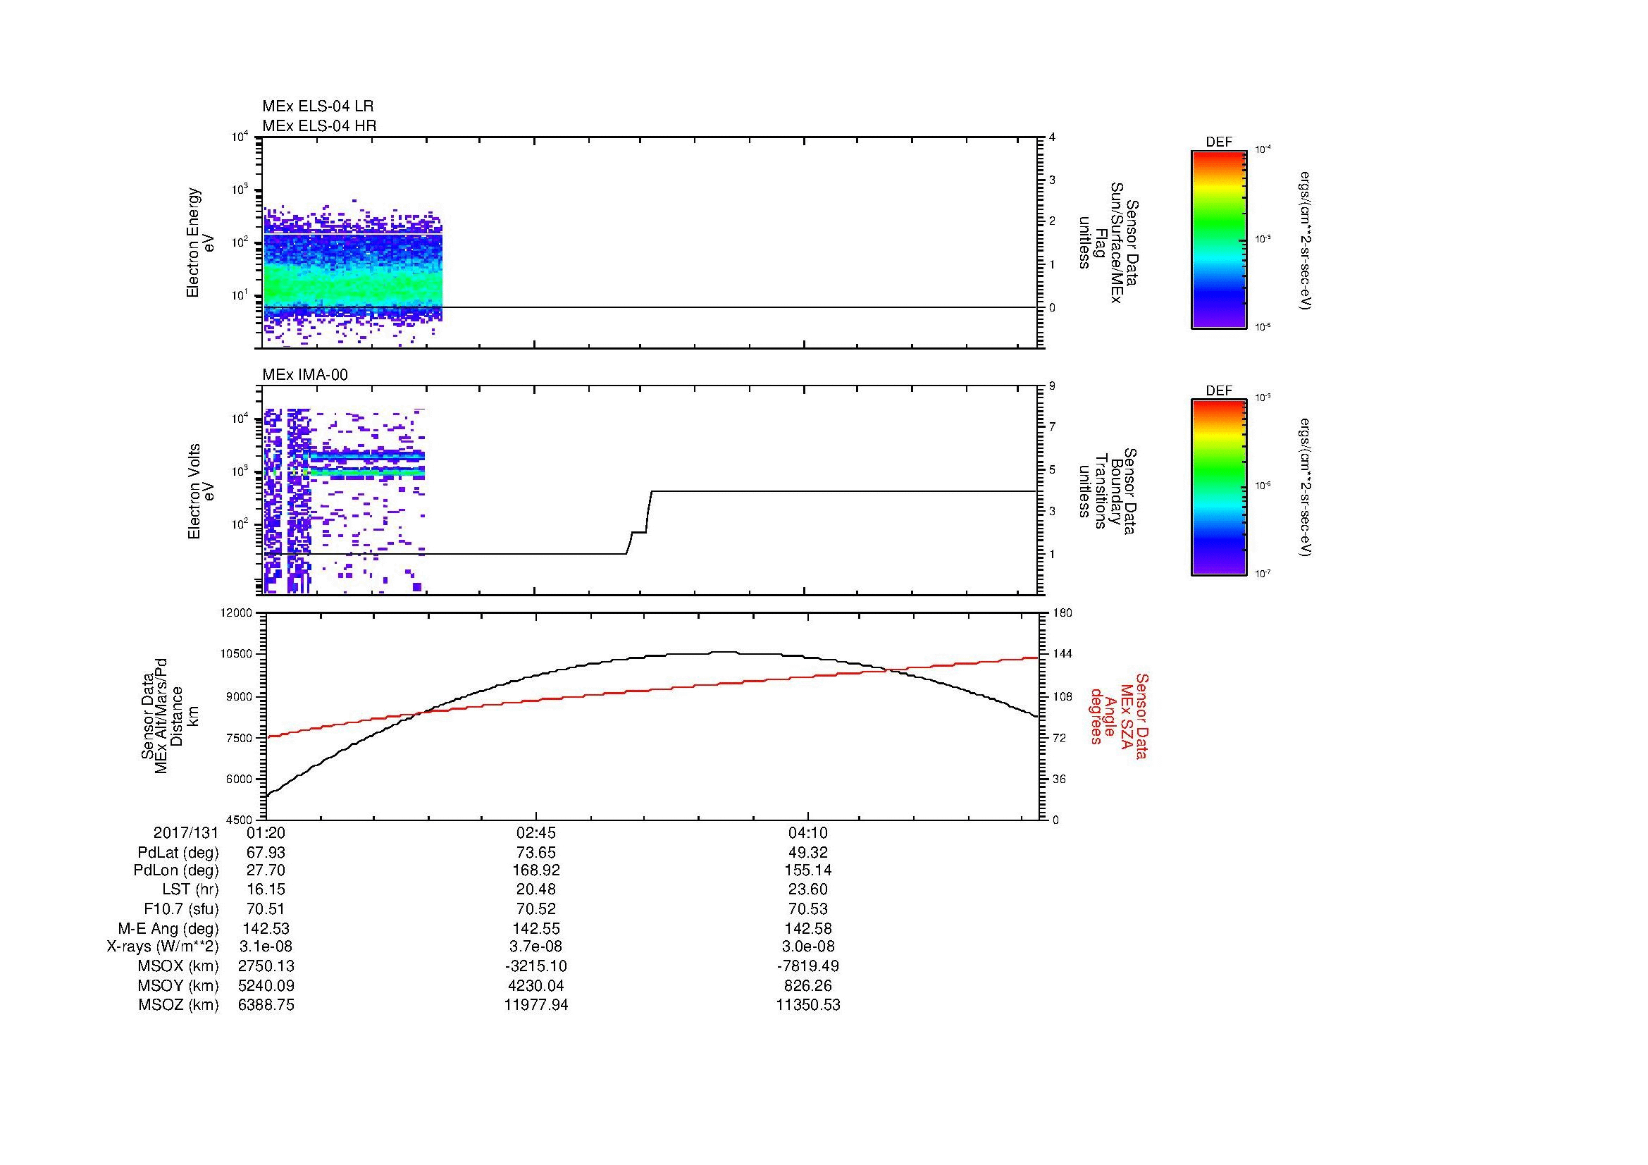Click the electron spectrogram data region
Image resolution: width=1648 pixels, height=1165 pixels.
(x=352, y=273)
